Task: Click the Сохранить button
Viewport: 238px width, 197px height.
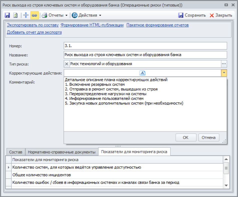Action: [192, 15]
